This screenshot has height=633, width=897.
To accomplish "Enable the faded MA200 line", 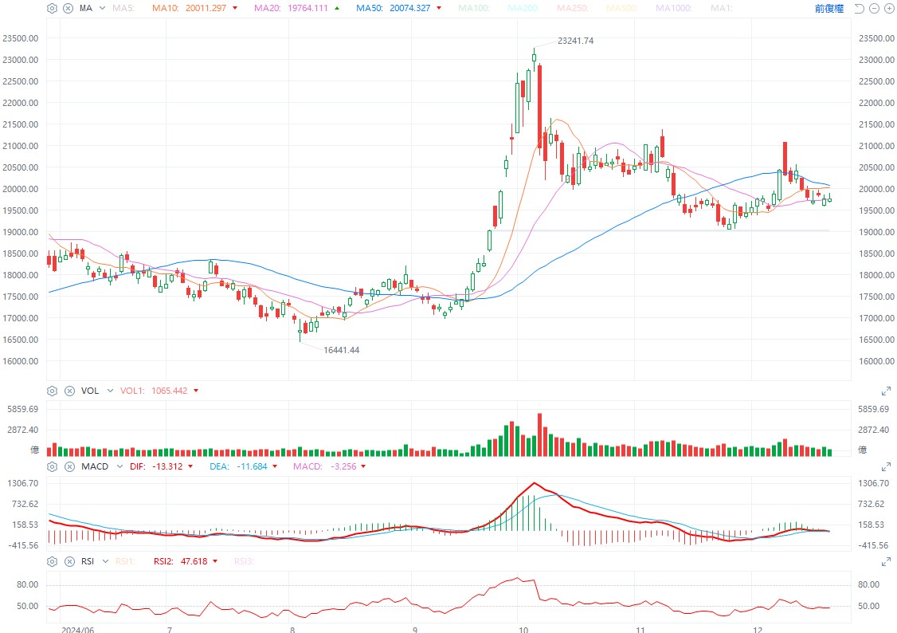I will tap(523, 9).
